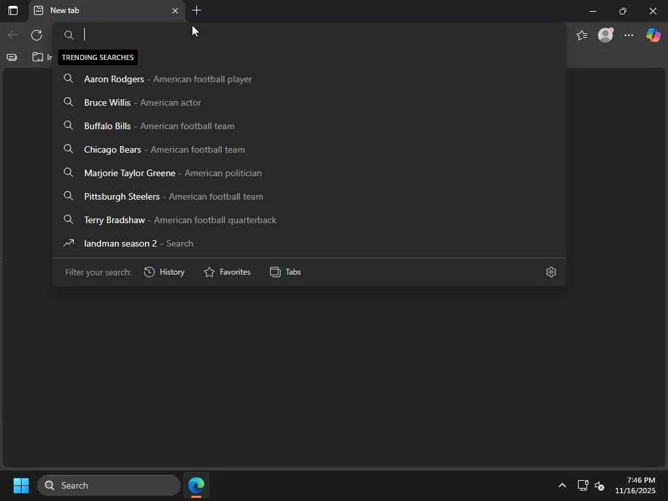
Task: Select Aaron Rodgers suggestion
Action: point(309,79)
